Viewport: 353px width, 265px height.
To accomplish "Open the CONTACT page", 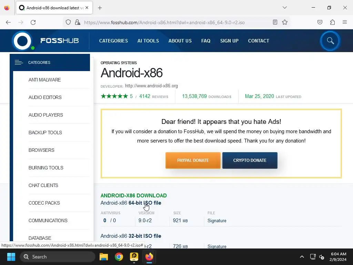I will [x=259, y=41].
